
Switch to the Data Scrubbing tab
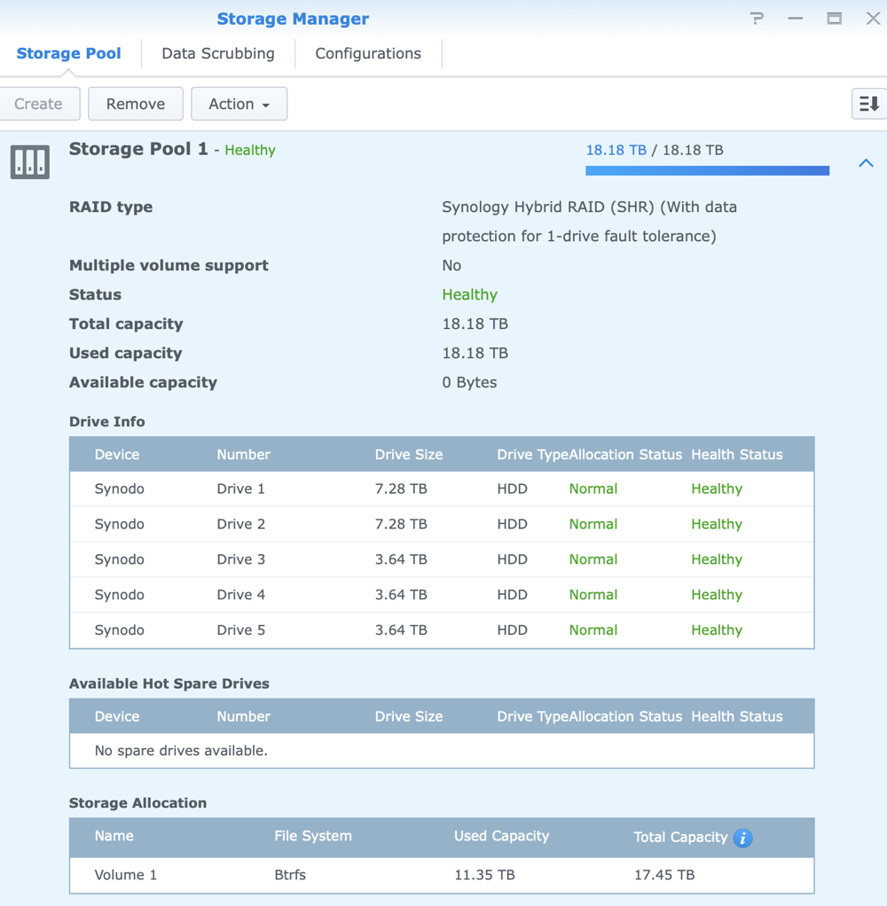(218, 53)
